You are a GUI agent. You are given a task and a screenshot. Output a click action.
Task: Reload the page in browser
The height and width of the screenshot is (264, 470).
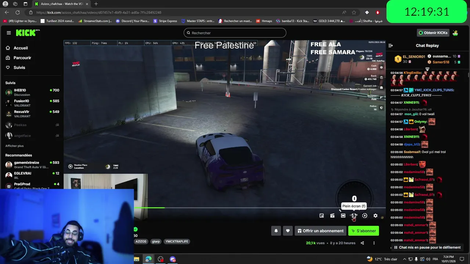pyautogui.click(x=17, y=12)
